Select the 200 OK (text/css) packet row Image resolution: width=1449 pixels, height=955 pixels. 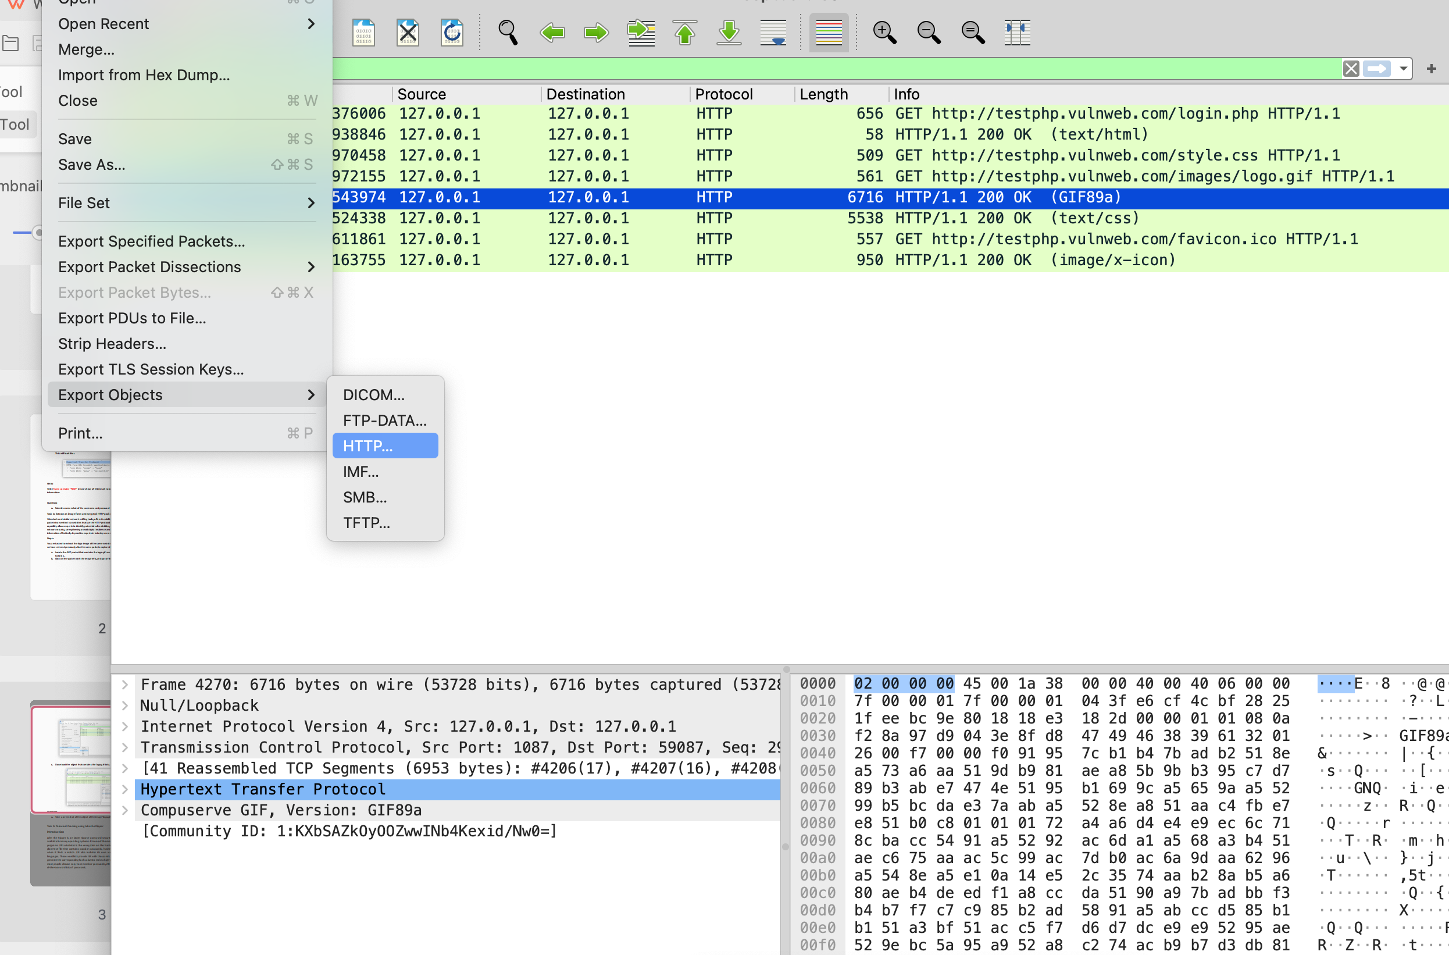pos(890,218)
